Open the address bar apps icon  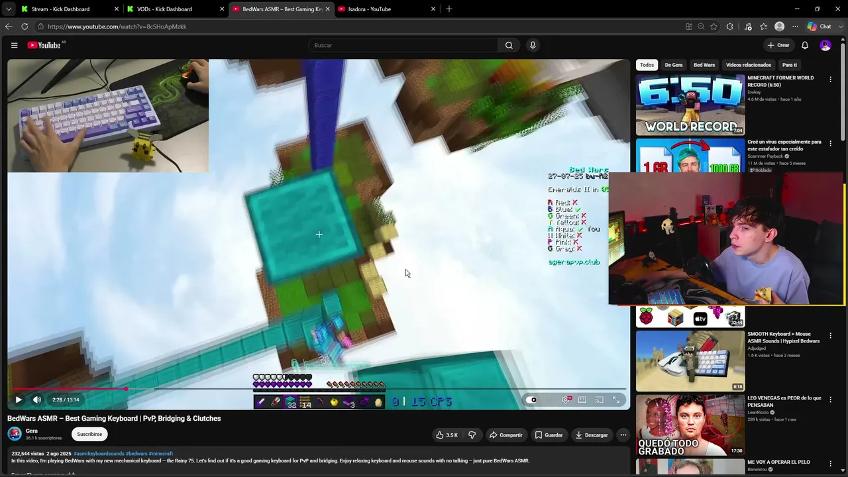[x=689, y=26]
